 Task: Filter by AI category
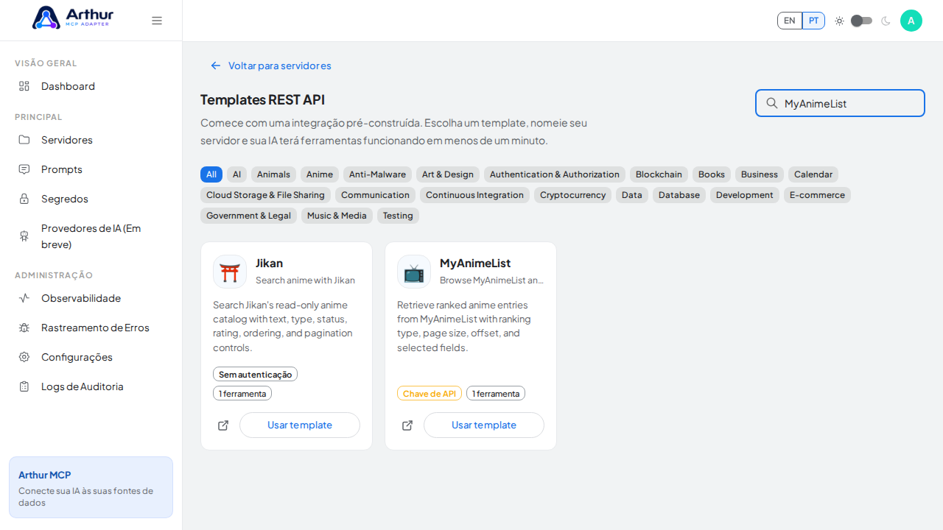[x=236, y=174]
